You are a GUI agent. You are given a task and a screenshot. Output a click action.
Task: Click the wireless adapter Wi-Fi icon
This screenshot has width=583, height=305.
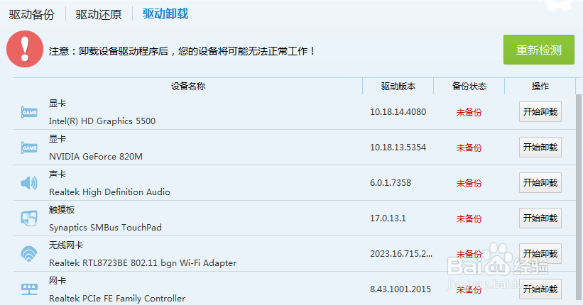29,254
